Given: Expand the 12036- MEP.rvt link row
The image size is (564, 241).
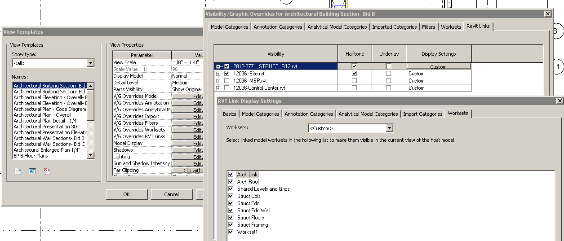Looking at the screenshot, I should 218,81.
